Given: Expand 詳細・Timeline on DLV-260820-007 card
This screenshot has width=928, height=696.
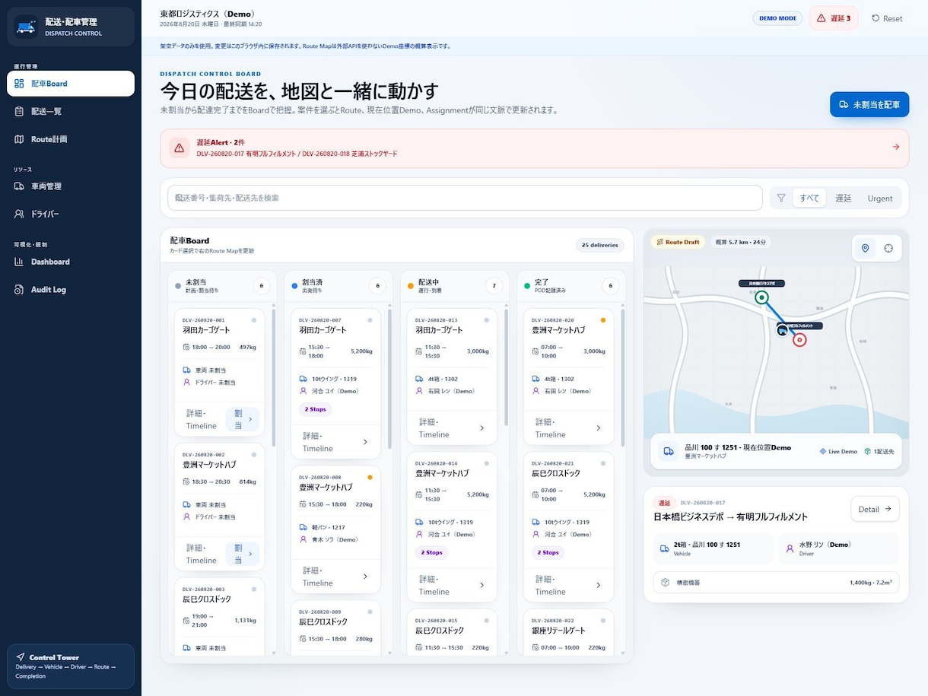Looking at the screenshot, I should [335, 442].
